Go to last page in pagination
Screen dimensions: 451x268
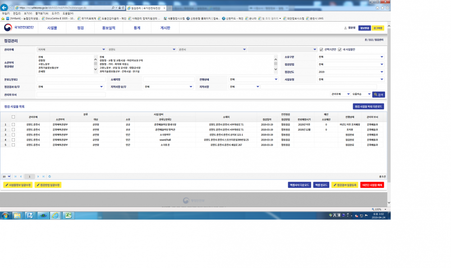point(43,177)
